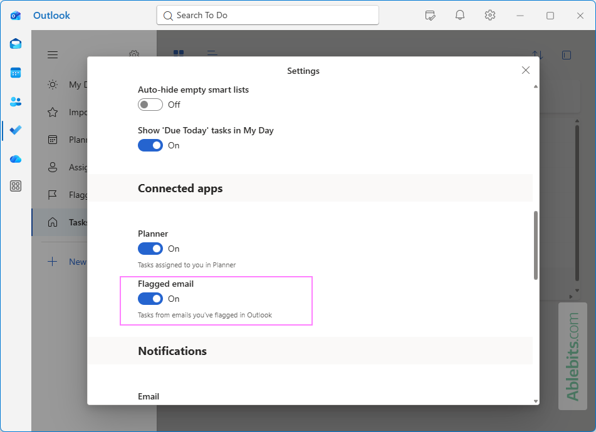596x432 pixels.
Task: Click 'Tasks assigned to you in Planner' text
Action: click(x=187, y=265)
